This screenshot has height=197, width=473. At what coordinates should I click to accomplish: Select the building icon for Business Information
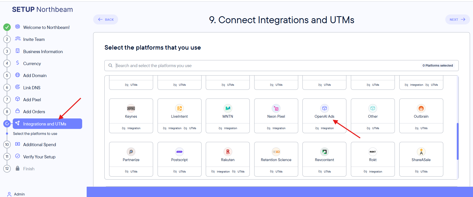point(17,51)
